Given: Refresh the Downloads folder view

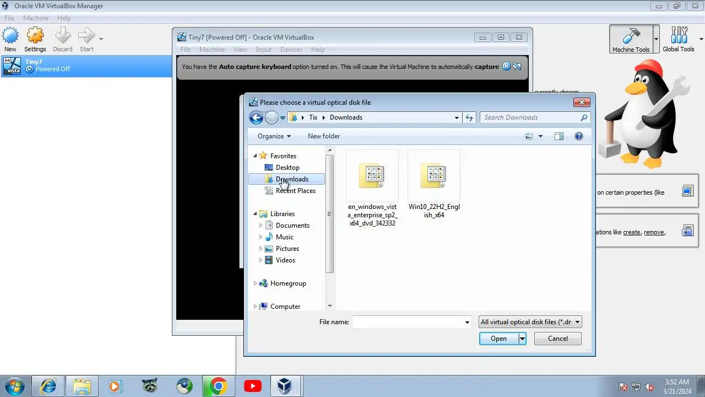Looking at the screenshot, I should (469, 117).
